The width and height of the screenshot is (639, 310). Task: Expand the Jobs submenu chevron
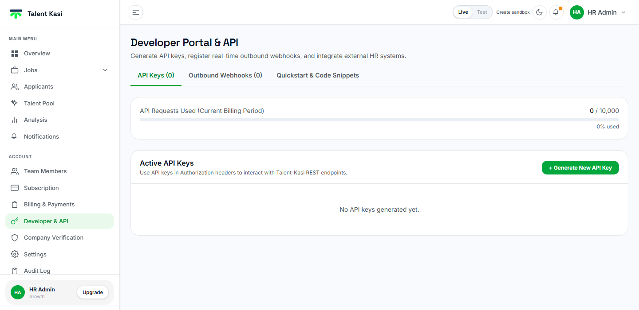105,70
